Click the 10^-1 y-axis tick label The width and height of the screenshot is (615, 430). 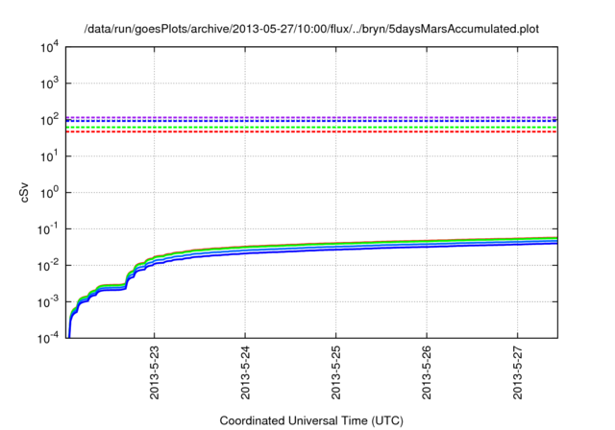48,228
